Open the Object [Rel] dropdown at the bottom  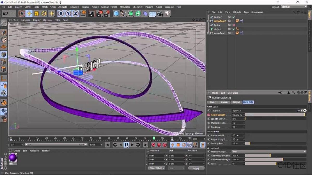(157, 168)
